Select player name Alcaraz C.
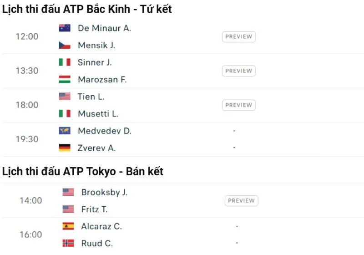 [101, 226]
